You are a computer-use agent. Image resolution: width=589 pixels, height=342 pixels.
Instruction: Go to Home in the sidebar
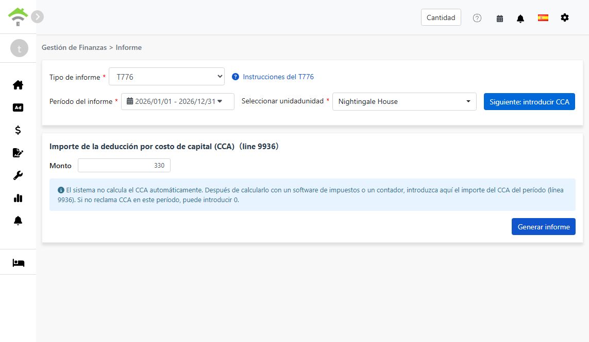coord(18,85)
